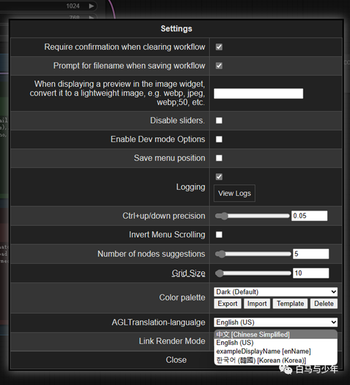Enable the Disable sliders checkbox
The height and width of the screenshot is (385, 350).
point(219,121)
